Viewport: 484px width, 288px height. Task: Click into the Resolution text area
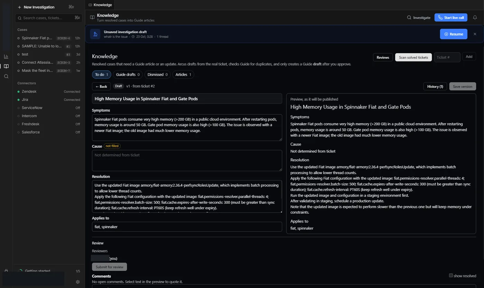[x=187, y=196]
